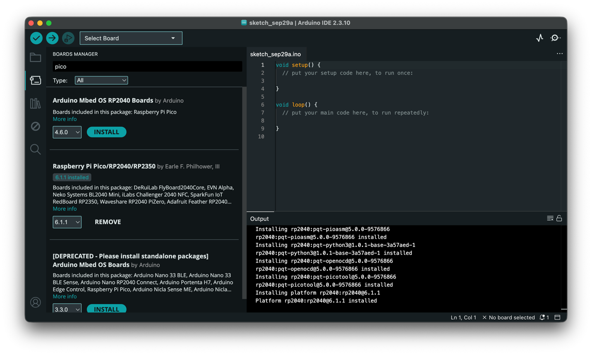Screen dimensions: 592x355
Task: Click the Ln 1, Col 1 status entry
Action: (x=463, y=317)
